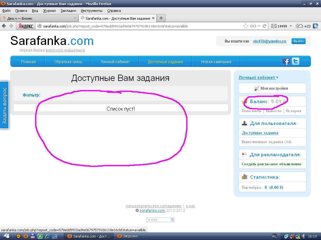Click the Яндекс search engine button
This screenshot has height=240, width=321.
pyautogui.click(x=26, y=26)
